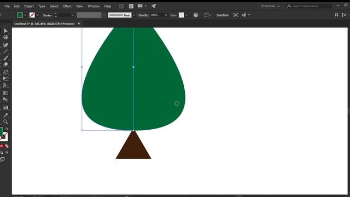Click the panel menu icon at far right
This screenshot has height=197, width=350.
tap(344, 15)
